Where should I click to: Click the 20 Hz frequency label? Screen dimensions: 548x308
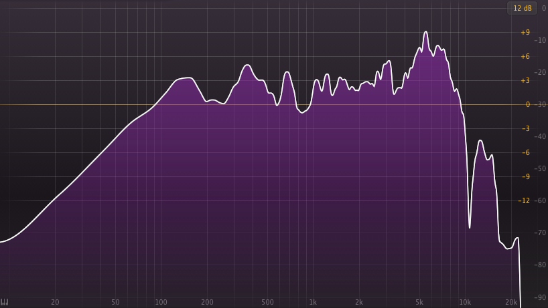(55, 302)
